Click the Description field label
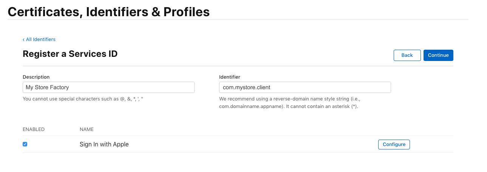 [x=36, y=77]
